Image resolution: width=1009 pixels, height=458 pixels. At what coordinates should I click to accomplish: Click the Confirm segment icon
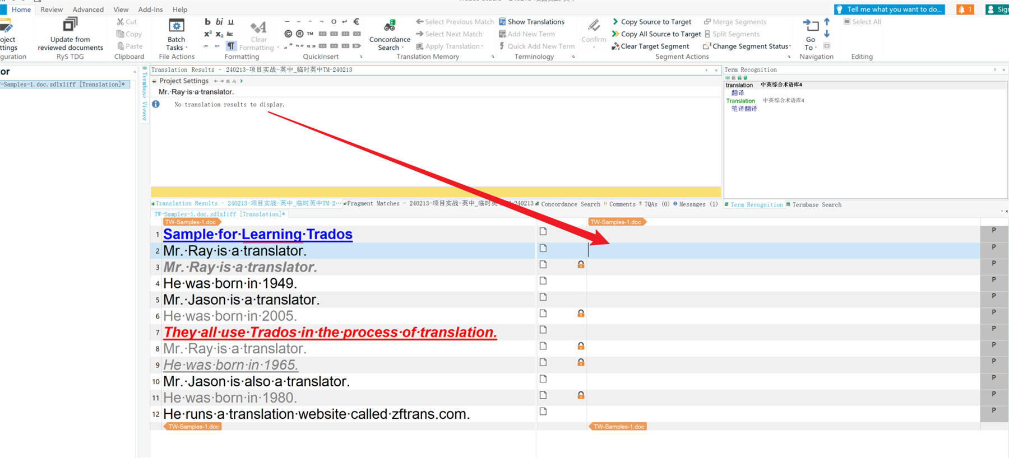coord(594,25)
